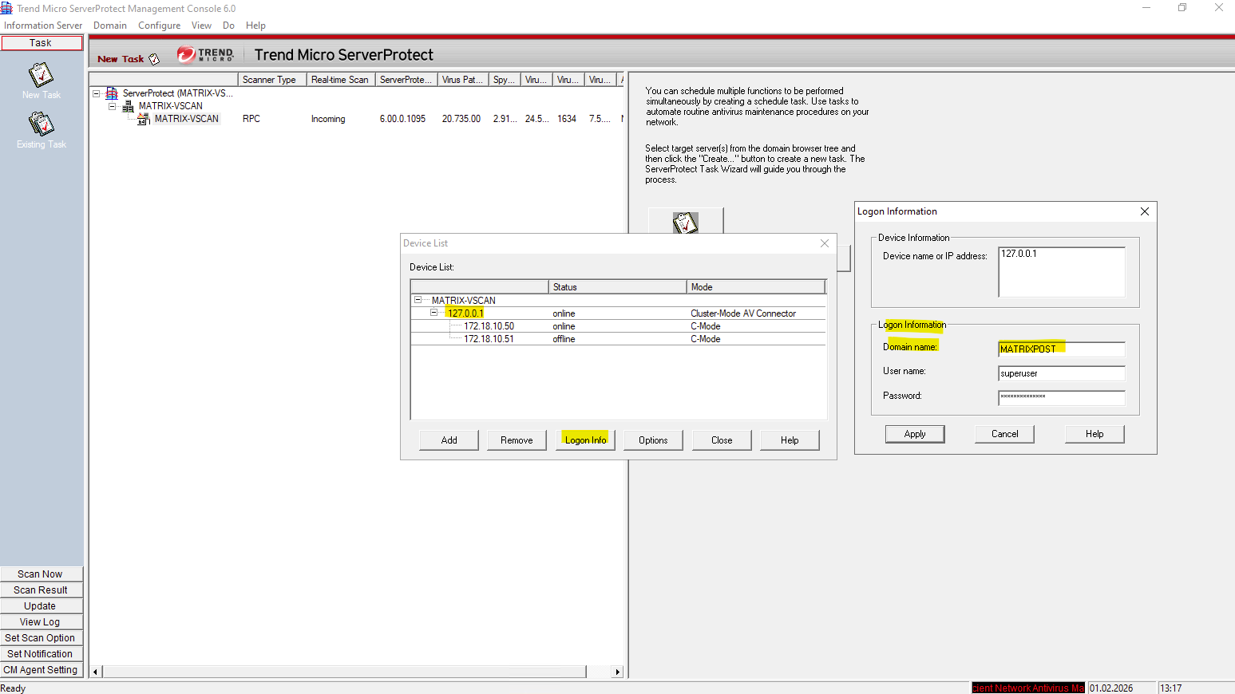
Task: Click the Trend Micro logo in banner
Action: tap(205, 54)
